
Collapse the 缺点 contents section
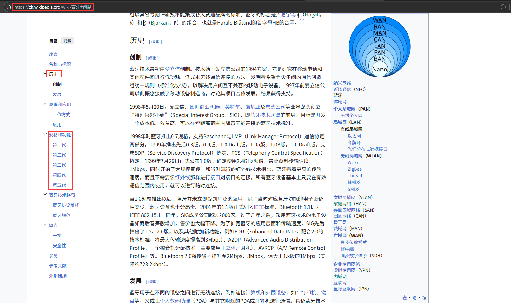pyautogui.click(x=45, y=225)
